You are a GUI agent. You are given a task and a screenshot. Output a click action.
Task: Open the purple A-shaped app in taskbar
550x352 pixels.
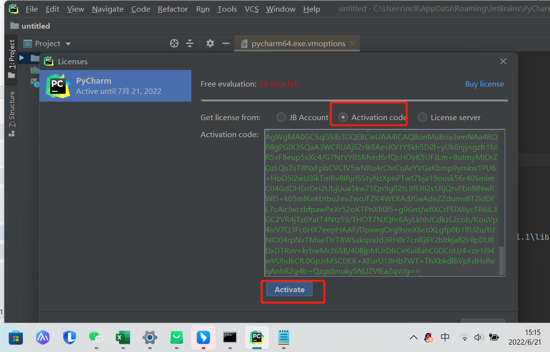click(x=43, y=337)
